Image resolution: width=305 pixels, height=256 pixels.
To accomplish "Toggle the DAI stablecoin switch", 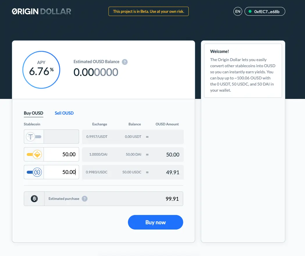I will tap(34, 154).
